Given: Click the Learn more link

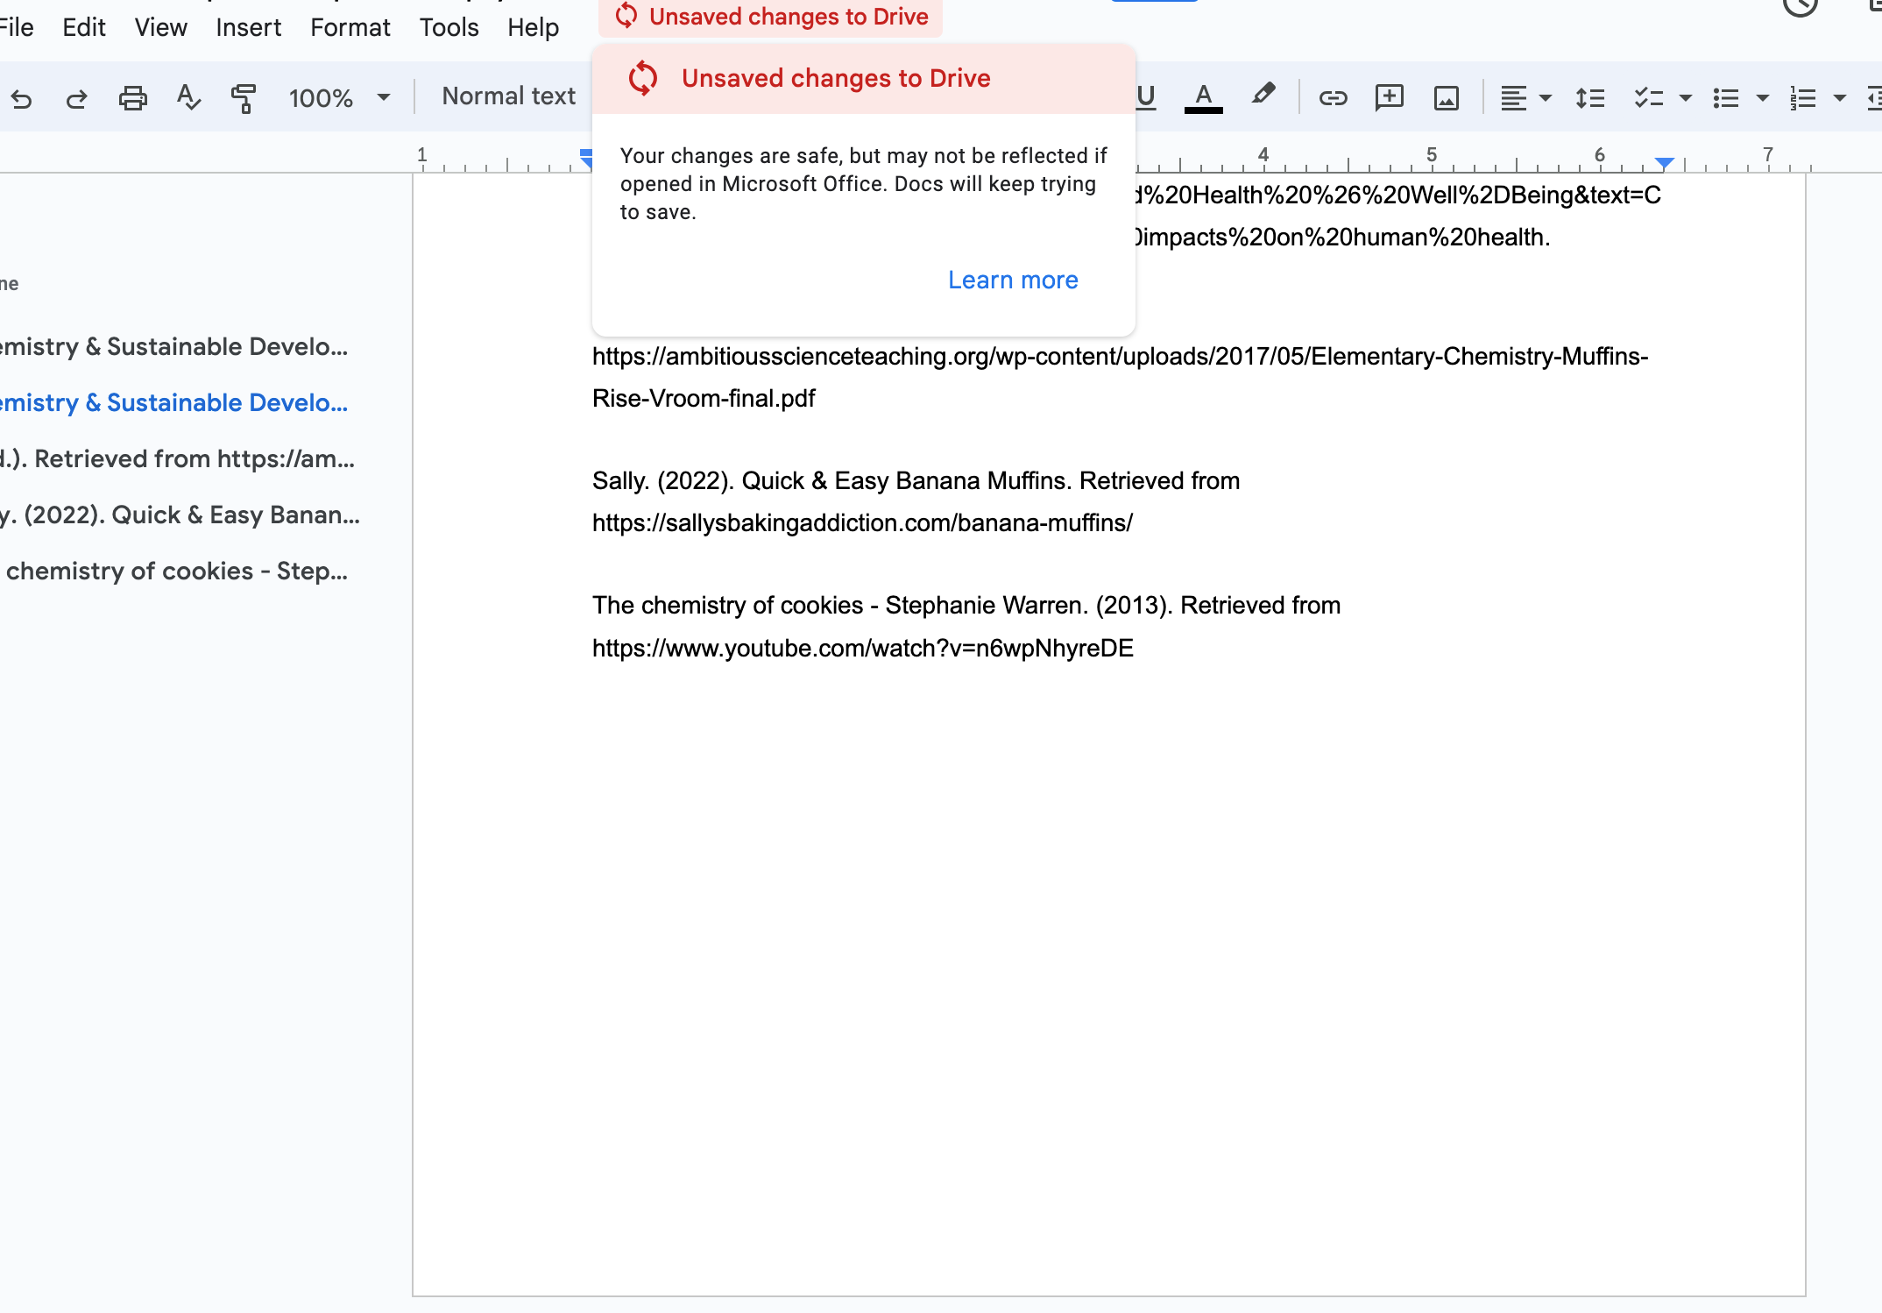Looking at the screenshot, I should click(1013, 280).
